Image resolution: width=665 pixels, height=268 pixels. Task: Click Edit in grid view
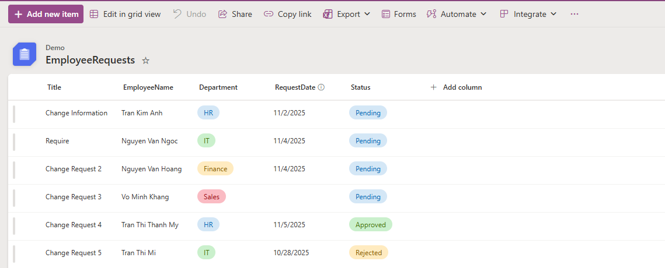[x=125, y=14]
